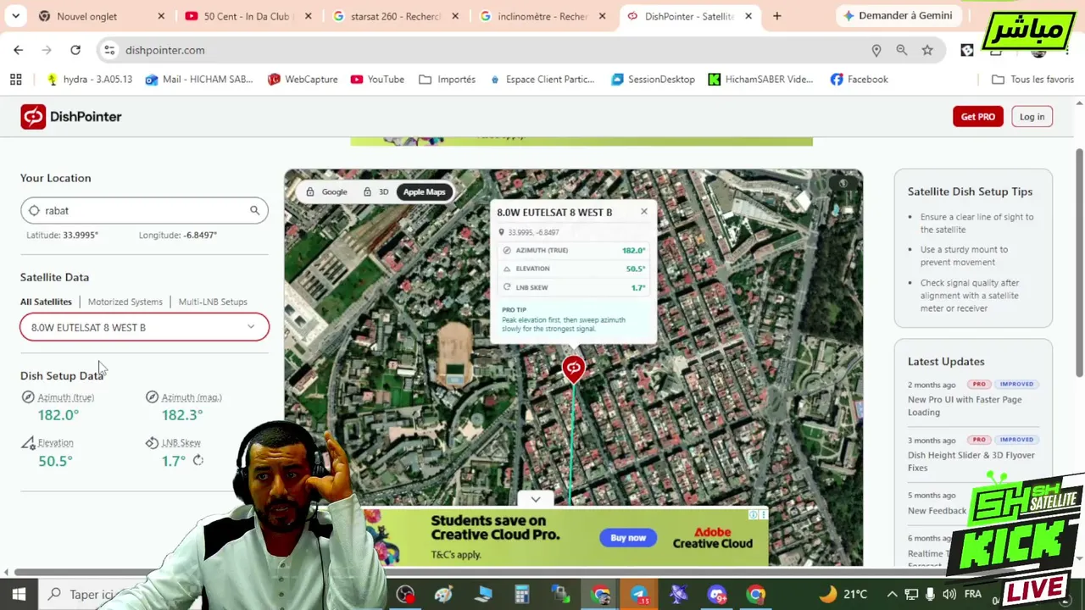Select Apple Maps view
This screenshot has height=610, width=1085.
[x=424, y=191]
